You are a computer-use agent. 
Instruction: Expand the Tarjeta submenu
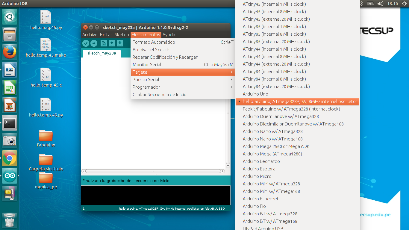183,72
